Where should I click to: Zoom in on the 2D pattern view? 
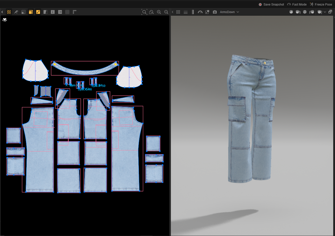[x=159, y=12]
